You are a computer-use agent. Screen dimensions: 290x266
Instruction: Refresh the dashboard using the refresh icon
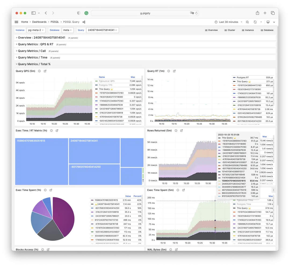point(255,22)
